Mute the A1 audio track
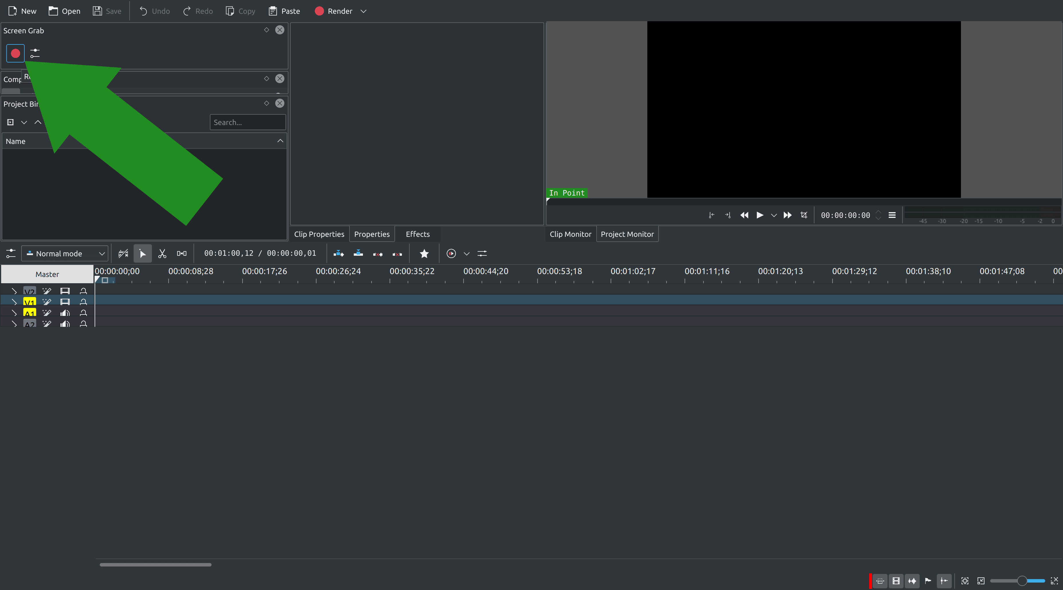 pyautogui.click(x=65, y=313)
